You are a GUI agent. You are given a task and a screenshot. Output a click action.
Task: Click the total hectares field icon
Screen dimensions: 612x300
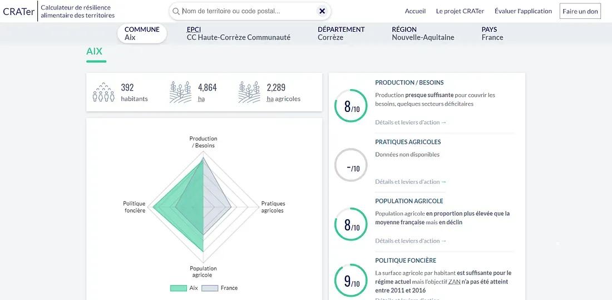pos(180,92)
